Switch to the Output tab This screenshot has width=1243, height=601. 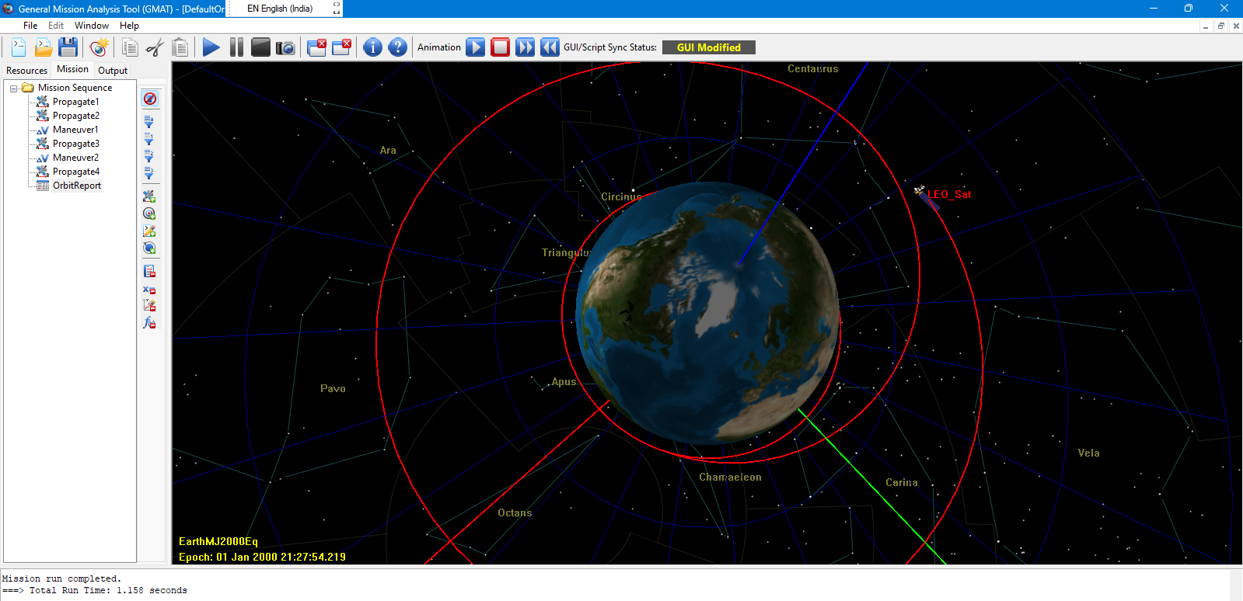click(113, 70)
